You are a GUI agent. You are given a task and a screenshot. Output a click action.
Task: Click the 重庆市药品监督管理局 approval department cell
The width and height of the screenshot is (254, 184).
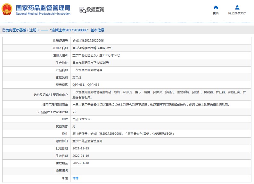coord(87,141)
